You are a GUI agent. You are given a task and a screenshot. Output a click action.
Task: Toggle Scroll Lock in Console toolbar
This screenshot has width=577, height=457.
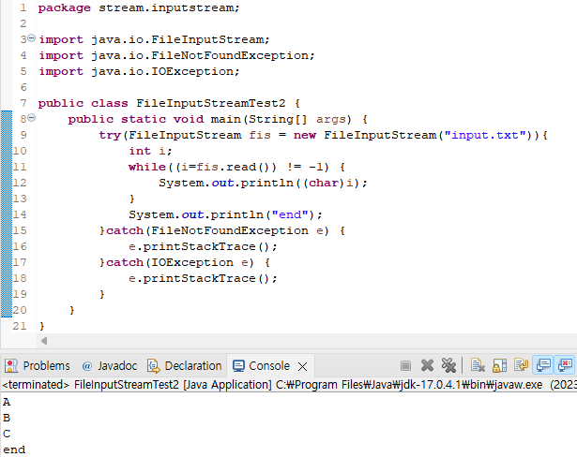point(500,365)
